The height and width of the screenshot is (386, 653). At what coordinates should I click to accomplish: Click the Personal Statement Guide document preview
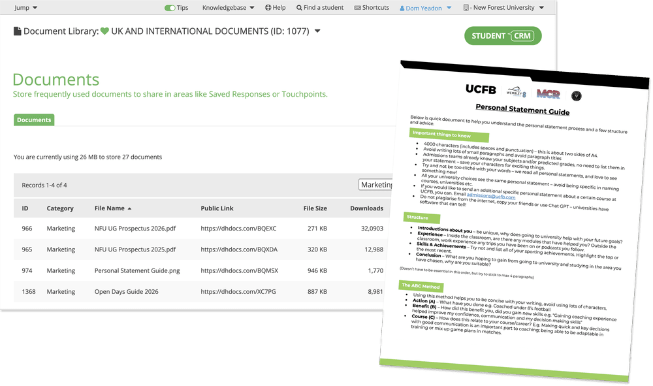515,221
